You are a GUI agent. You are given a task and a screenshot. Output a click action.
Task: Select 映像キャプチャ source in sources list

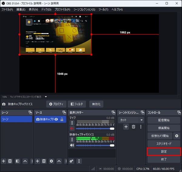[50, 119]
